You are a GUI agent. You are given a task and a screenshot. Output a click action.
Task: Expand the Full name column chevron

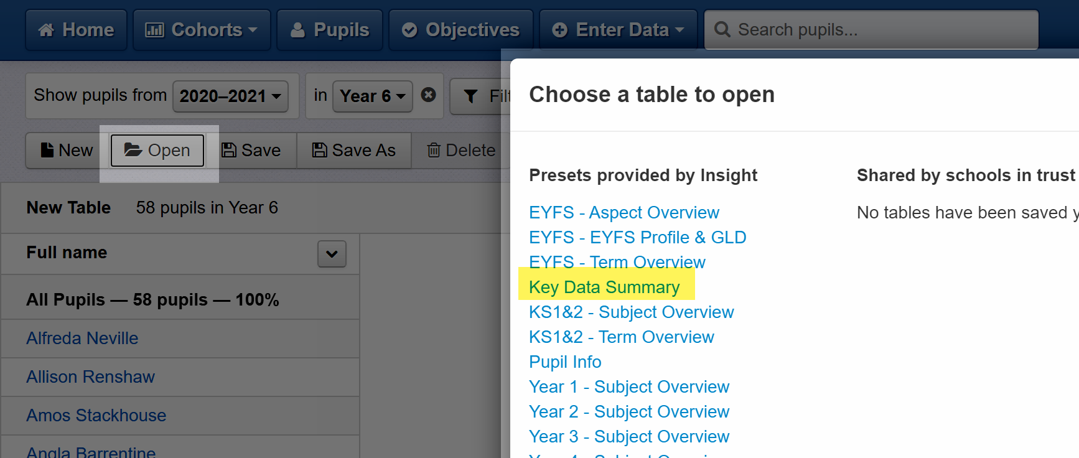(332, 254)
